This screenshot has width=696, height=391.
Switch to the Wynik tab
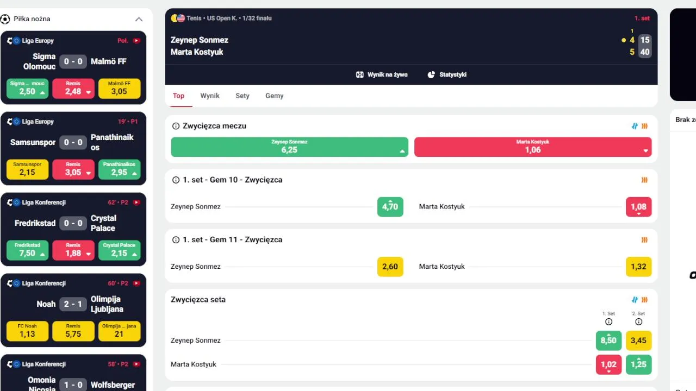pyautogui.click(x=210, y=96)
